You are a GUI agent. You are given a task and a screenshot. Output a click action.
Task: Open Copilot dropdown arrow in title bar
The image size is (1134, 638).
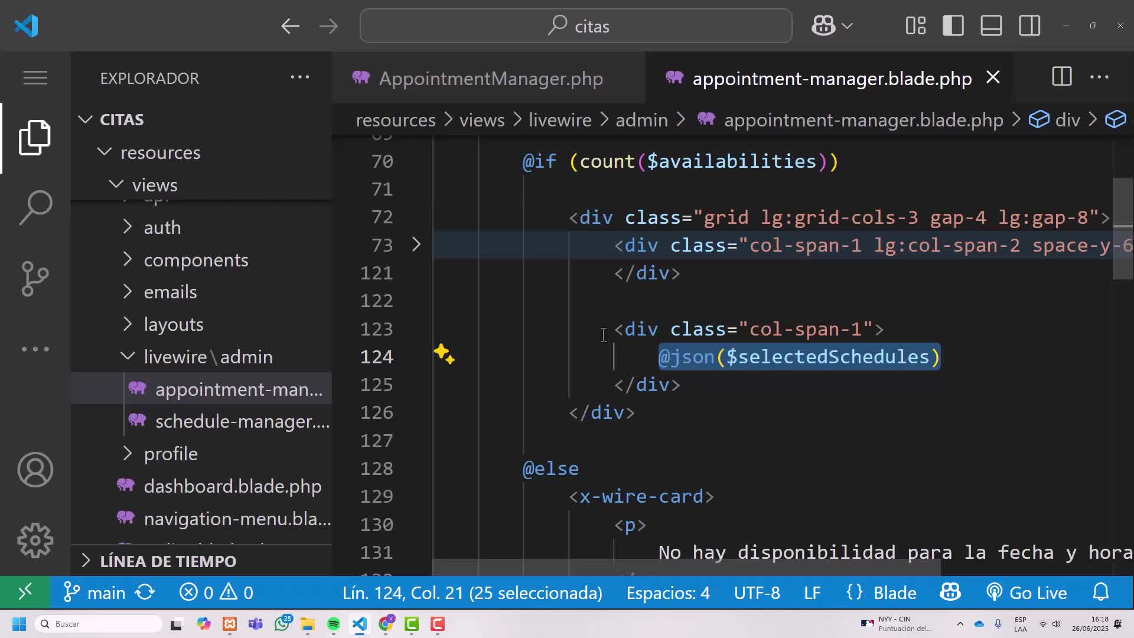coord(847,26)
